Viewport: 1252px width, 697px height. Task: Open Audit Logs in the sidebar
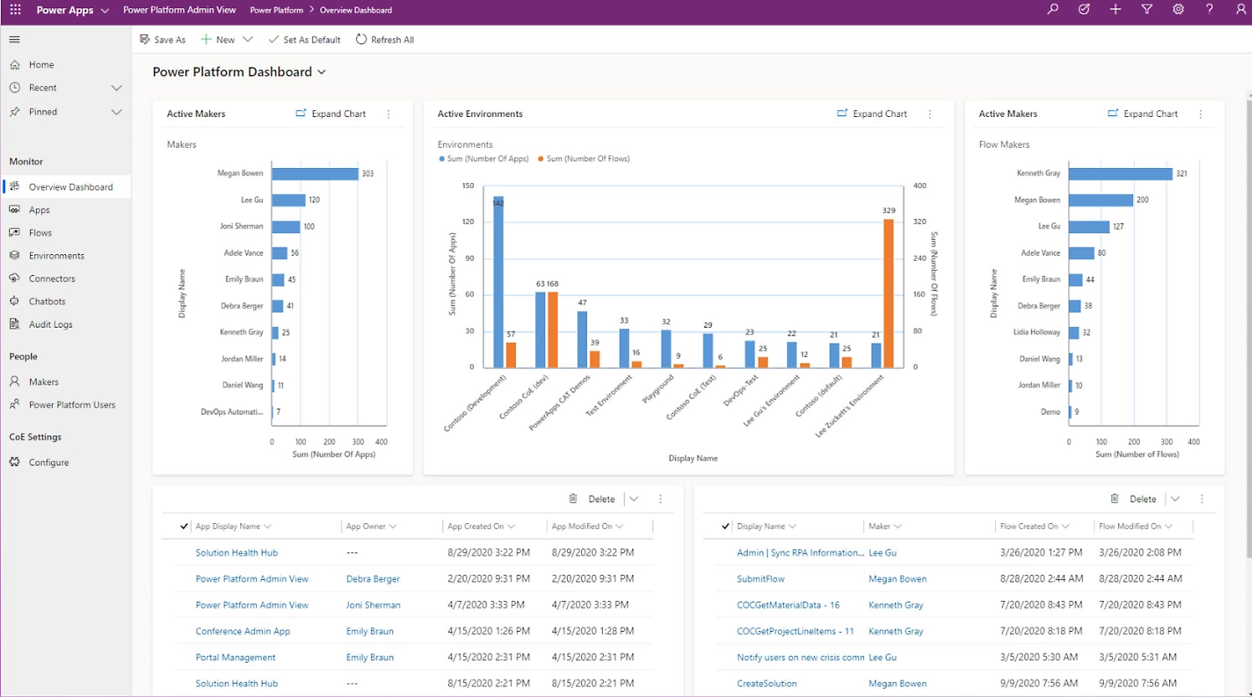click(50, 324)
